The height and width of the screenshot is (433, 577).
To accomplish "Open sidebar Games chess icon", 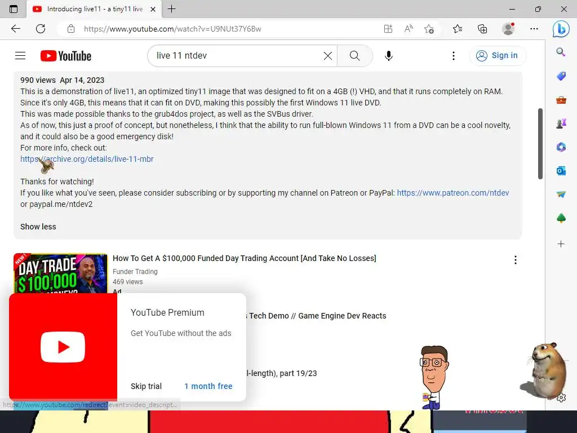I will 561,123.
